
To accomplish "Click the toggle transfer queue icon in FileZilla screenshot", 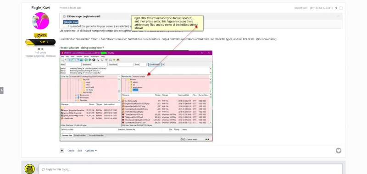I will point(81,60).
